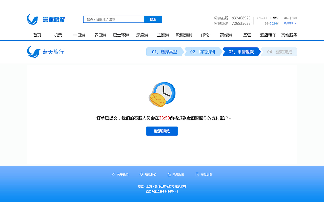Open the 签证 navigation menu

(x=247, y=35)
